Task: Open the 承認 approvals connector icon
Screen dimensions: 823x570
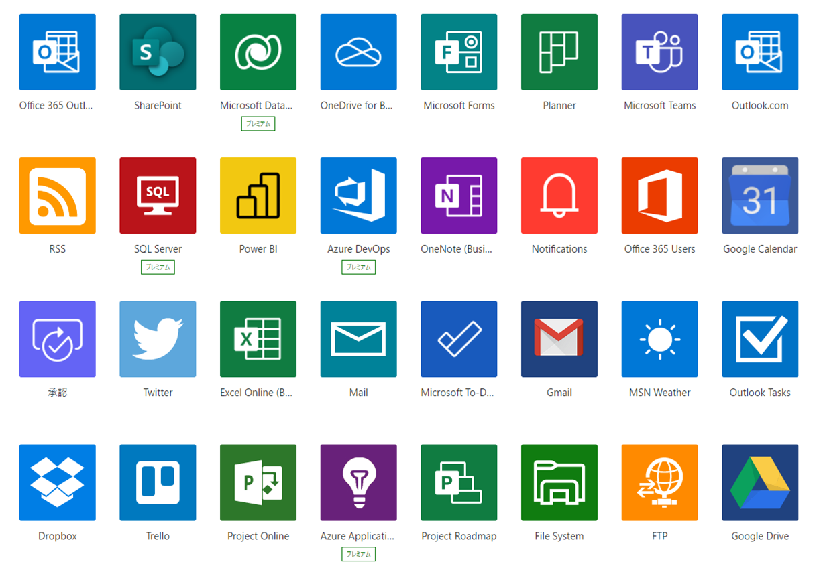Action: (58, 339)
